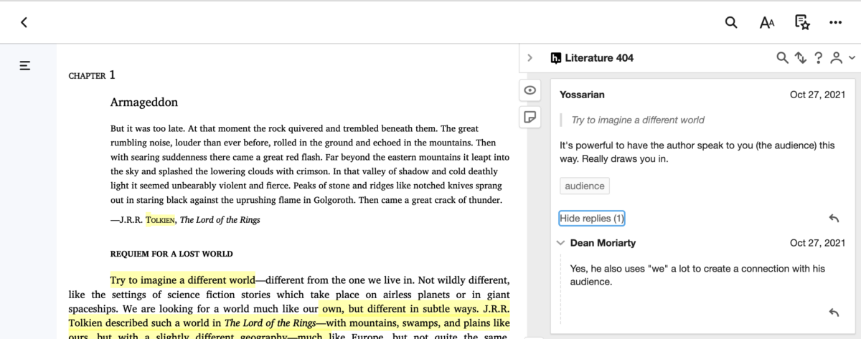The height and width of the screenshot is (339, 861).
Task: Click the "audience" tag
Action: [x=584, y=186]
